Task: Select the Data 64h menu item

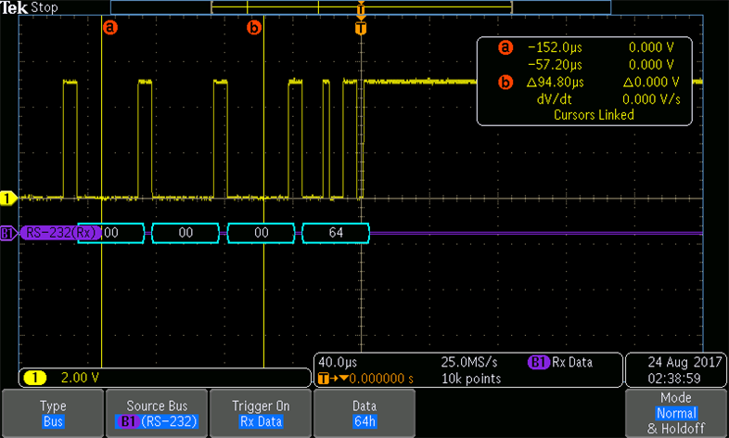Action: (364, 414)
